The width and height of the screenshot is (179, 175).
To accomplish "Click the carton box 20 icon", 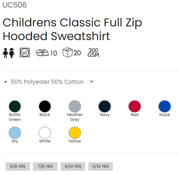I will (72, 52).
